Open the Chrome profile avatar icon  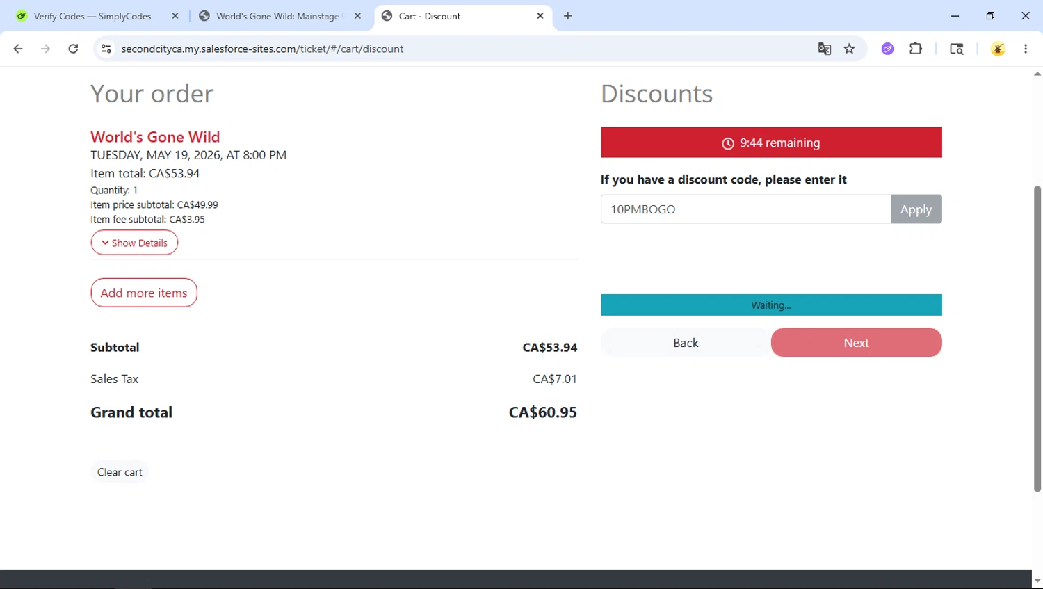tap(998, 49)
